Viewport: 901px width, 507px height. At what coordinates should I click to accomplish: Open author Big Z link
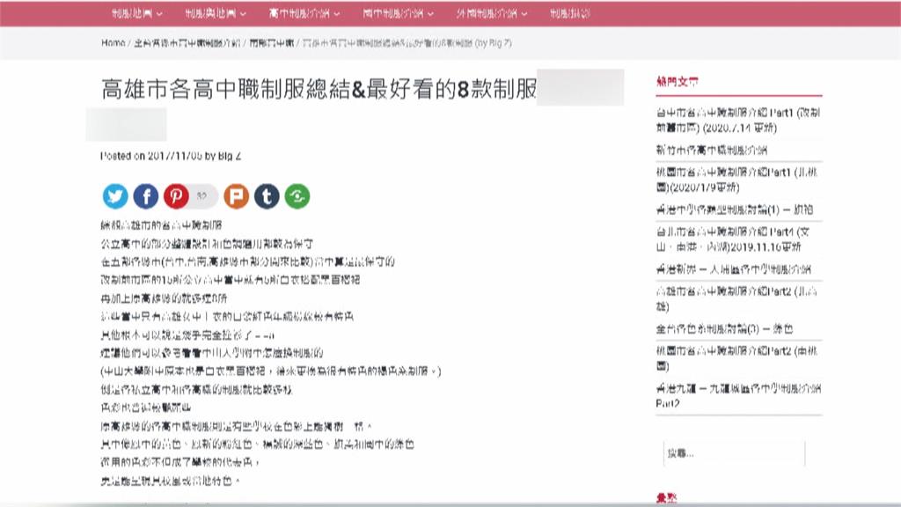pyautogui.click(x=230, y=156)
